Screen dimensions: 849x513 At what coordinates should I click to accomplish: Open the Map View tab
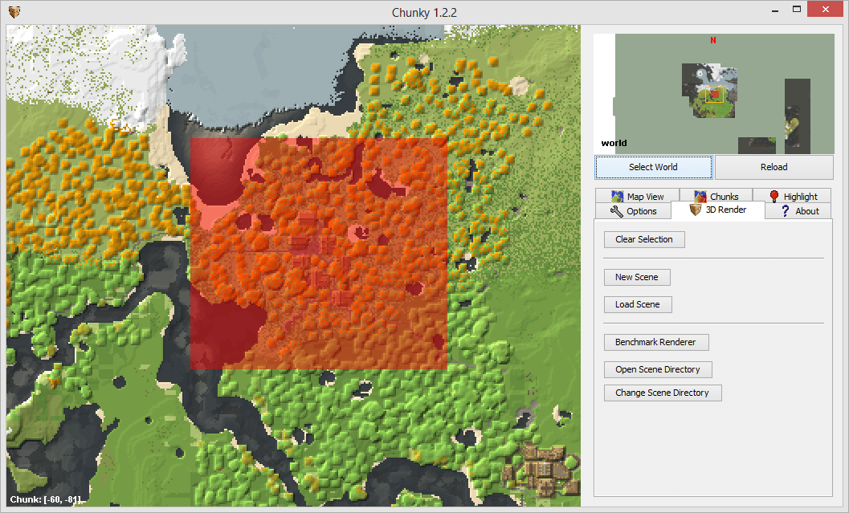tap(637, 196)
